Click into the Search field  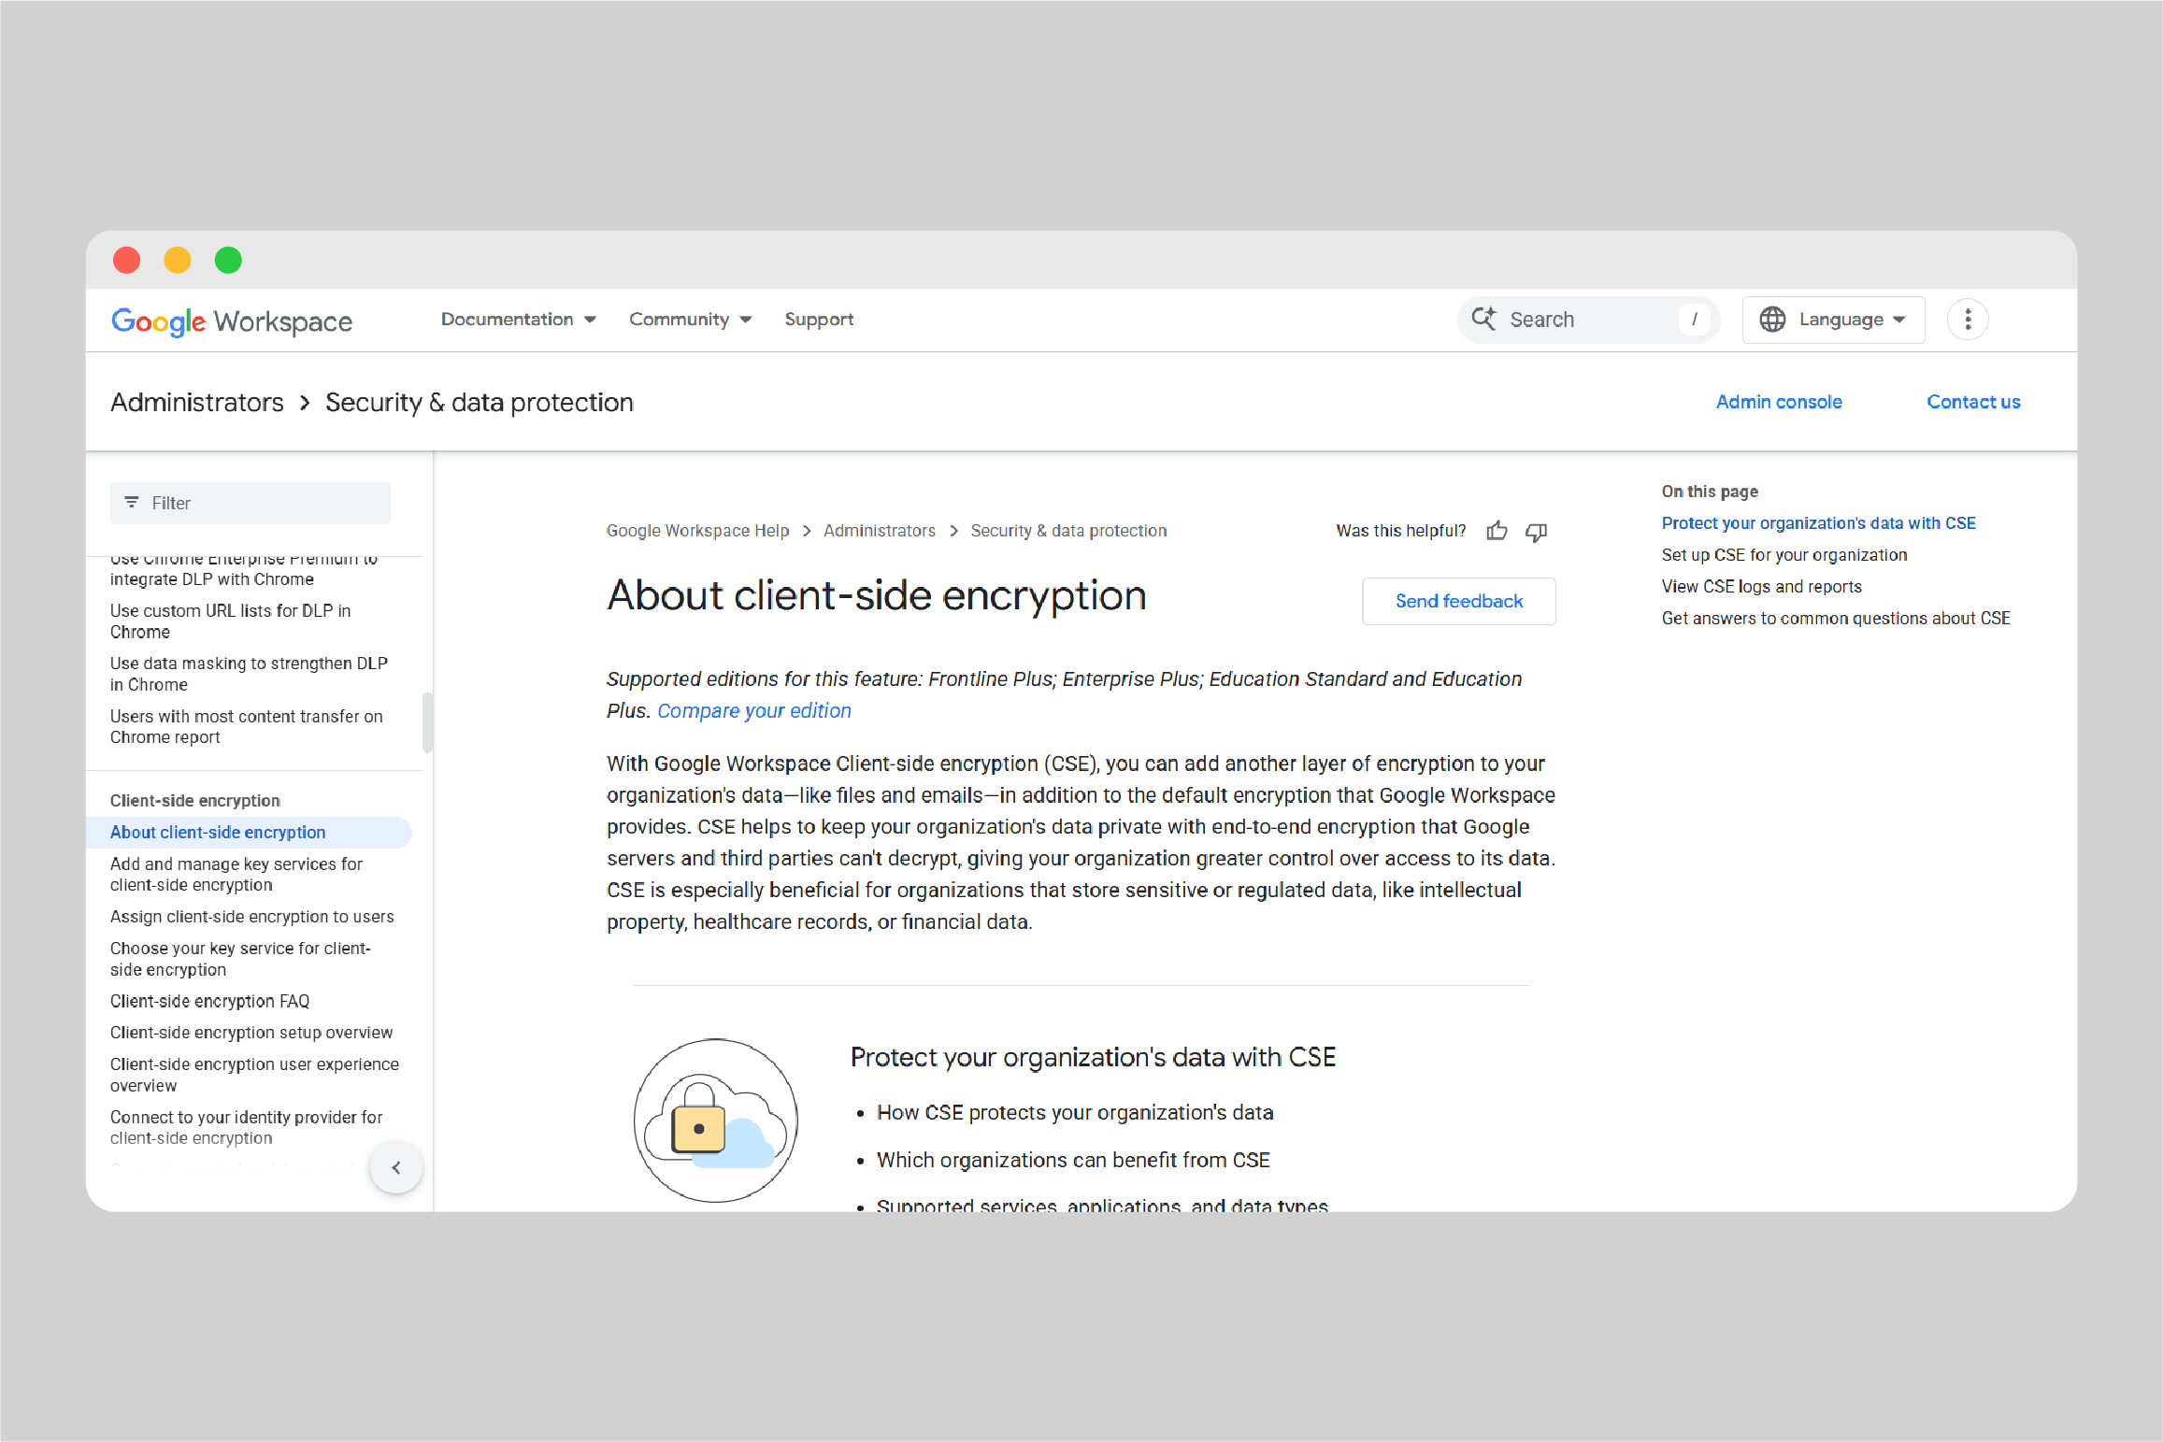pyautogui.click(x=1588, y=320)
